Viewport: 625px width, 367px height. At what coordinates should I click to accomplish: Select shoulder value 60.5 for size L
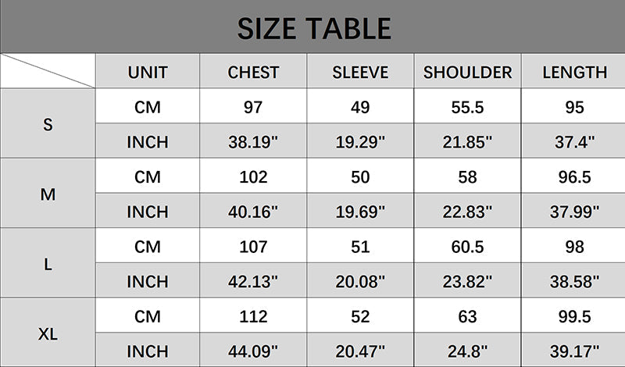(x=467, y=247)
